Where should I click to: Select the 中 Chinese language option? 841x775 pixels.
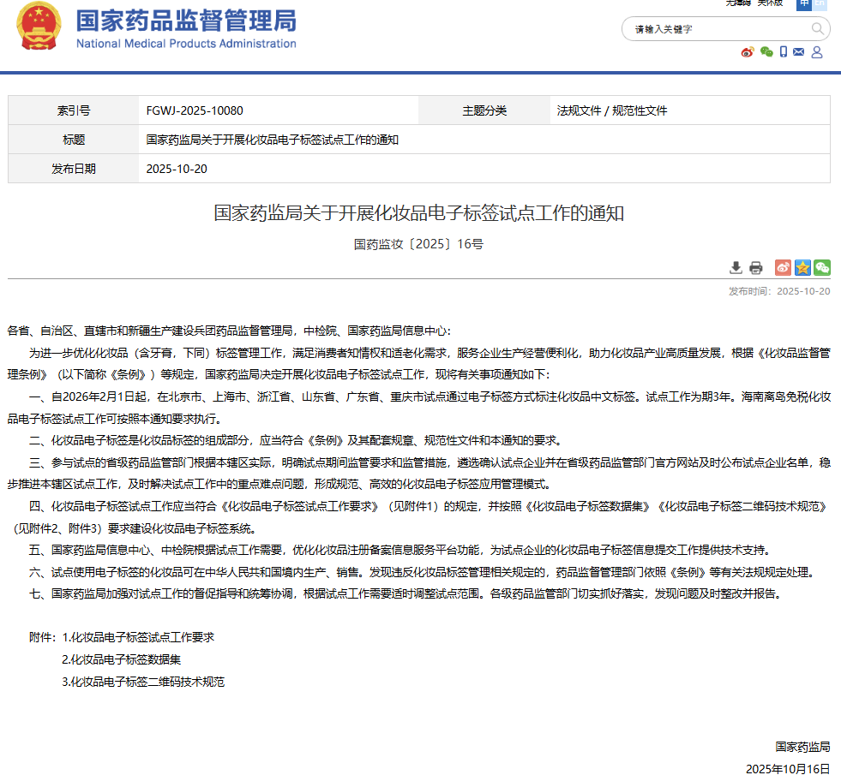pyautogui.click(x=804, y=3)
